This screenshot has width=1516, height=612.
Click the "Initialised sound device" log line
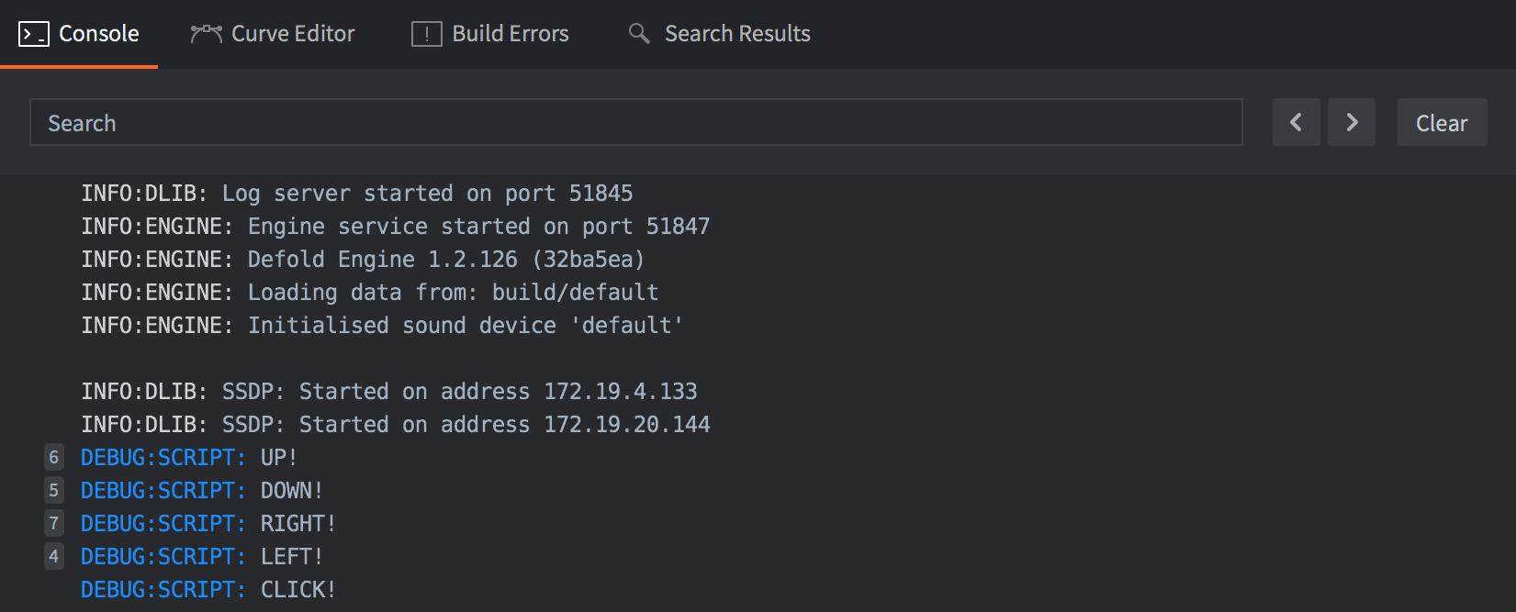click(x=382, y=325)
